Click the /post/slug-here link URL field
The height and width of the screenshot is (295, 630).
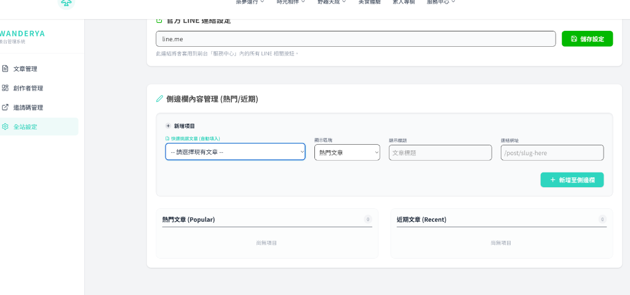(552, 153)
